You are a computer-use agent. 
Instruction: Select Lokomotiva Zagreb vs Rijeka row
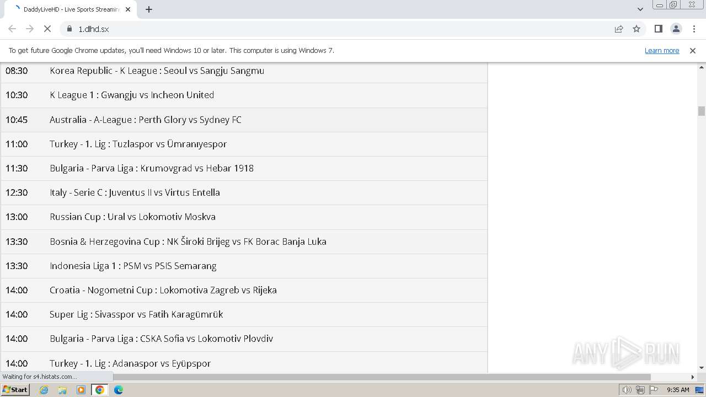(244, 290)
